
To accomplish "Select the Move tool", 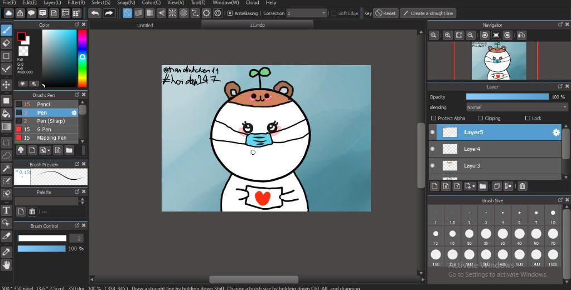I will pyautogui.click(x=6, y=85).
